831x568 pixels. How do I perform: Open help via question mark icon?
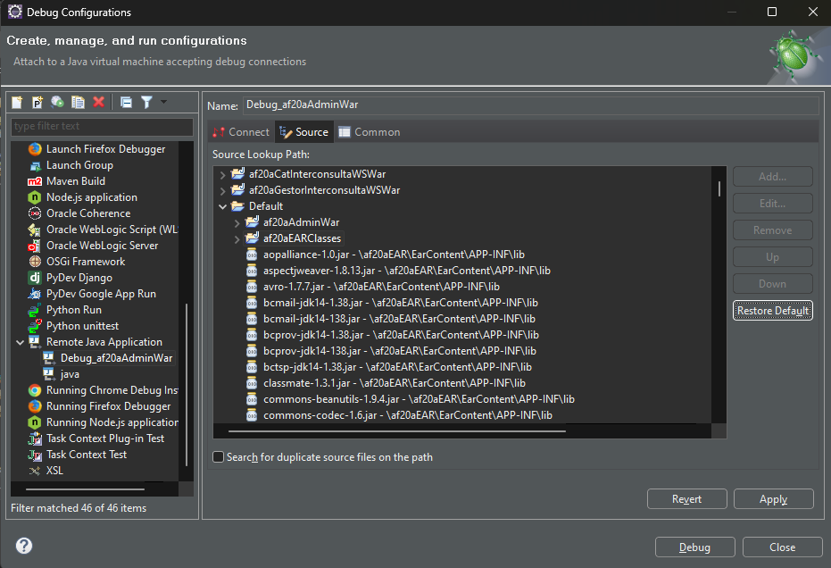tap(24, 546)
